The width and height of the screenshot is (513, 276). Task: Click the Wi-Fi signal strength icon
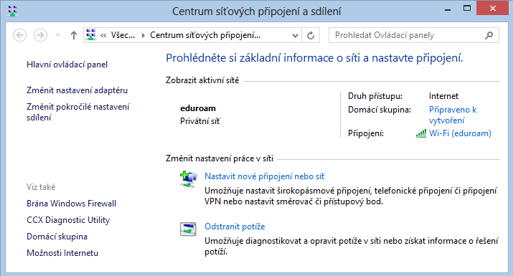point(421,133)
